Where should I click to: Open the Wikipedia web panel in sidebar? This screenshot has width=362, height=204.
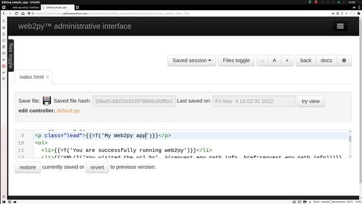4,73
